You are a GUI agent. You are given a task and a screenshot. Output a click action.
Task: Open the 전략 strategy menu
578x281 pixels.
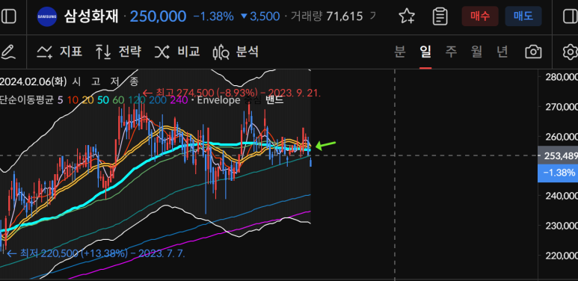pyautogui.click(x=118, y=52)
